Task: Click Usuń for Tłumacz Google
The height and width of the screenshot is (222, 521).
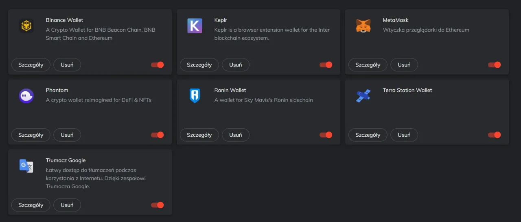Action: click(67, 205)
